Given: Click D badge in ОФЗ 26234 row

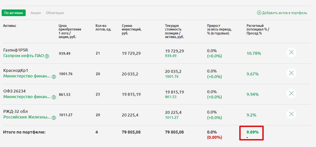Looking at the screenshot, I should 54,97.
